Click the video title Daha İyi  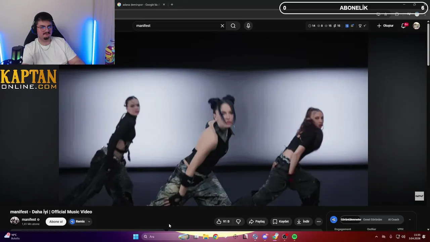click(x=51, y=212)
